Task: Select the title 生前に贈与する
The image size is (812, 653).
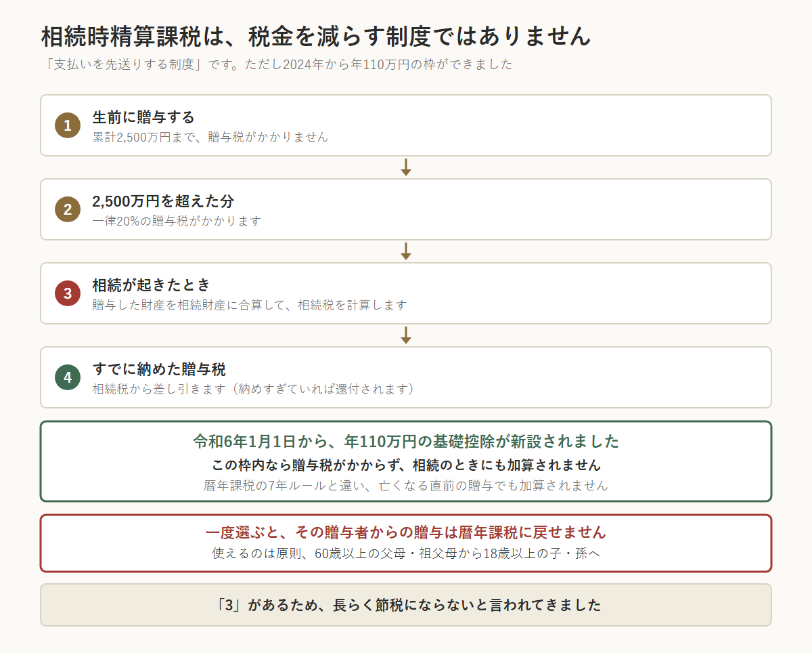Action: pyautogui.click(x=143, y=117)
